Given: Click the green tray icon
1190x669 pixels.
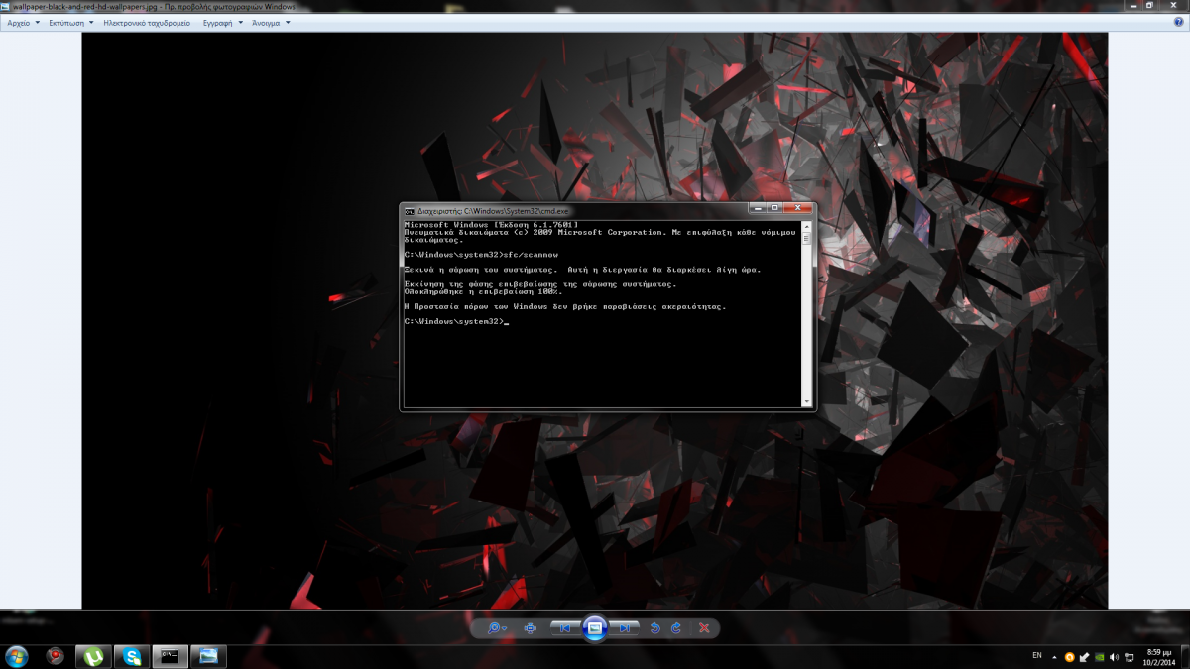Looking at the screenshot, I should click(x=1099, y=657).
